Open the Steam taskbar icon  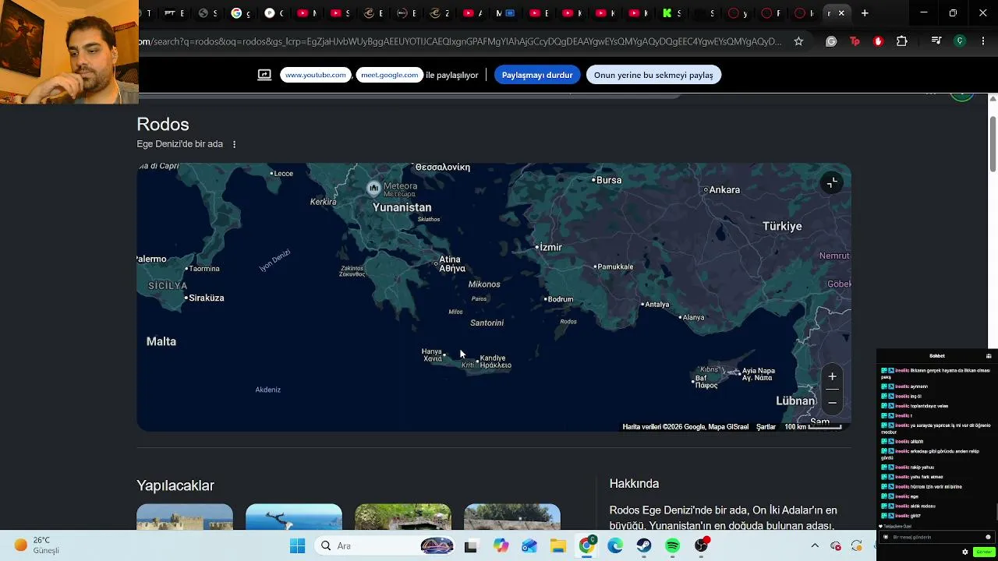tap(643, 546)
